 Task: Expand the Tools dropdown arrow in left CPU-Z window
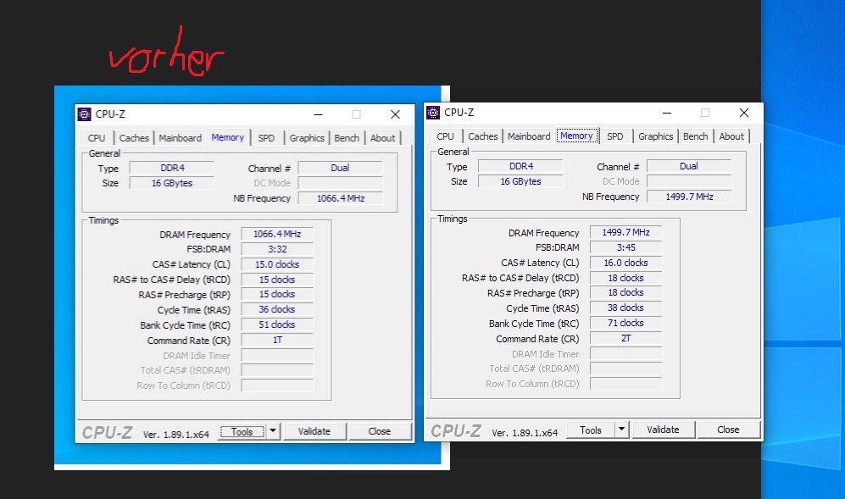pyautogui.click(x=273, y=431)
